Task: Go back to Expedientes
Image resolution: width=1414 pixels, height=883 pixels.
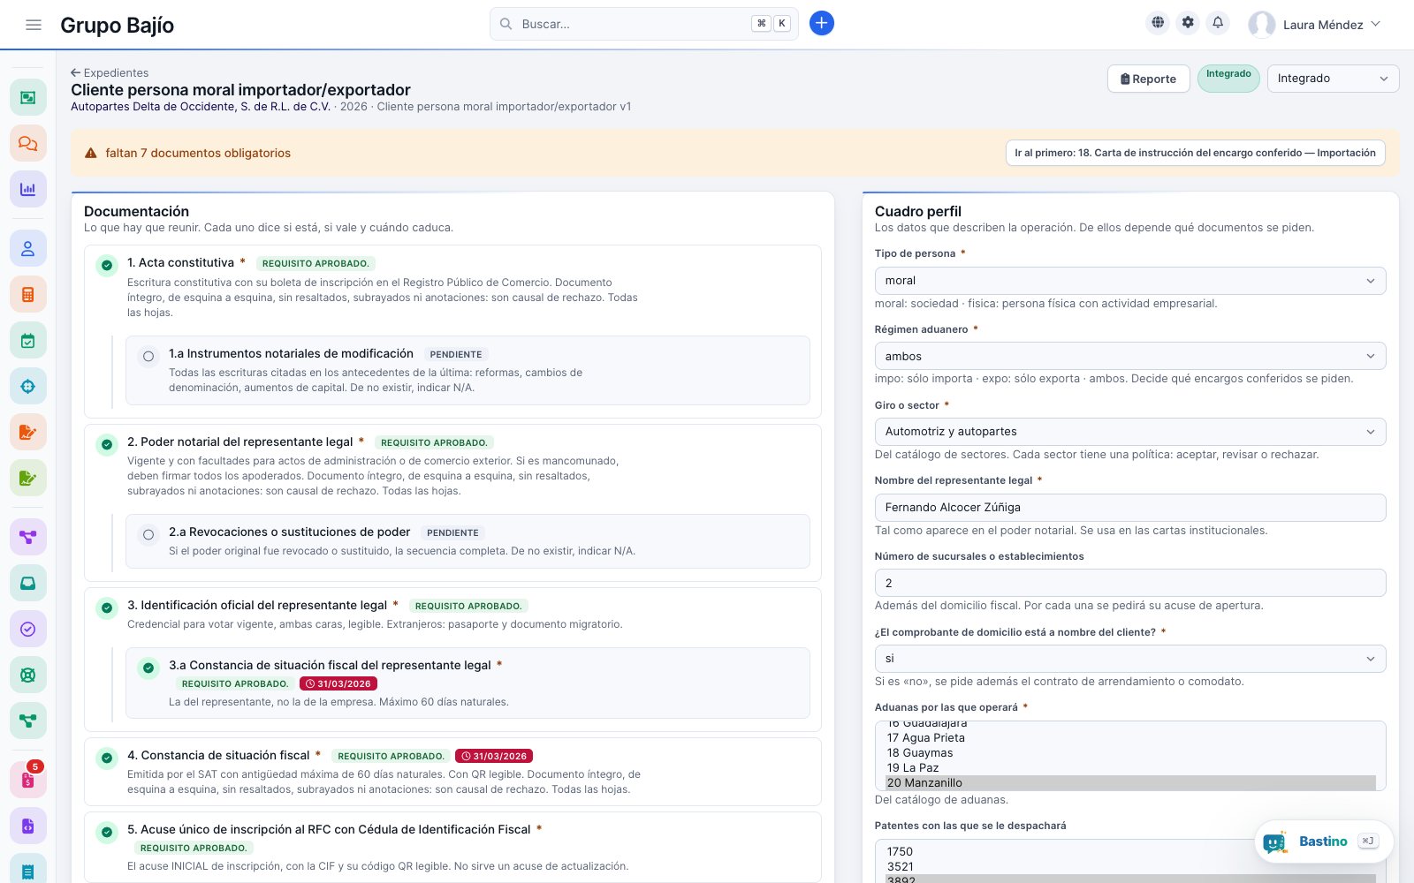Action: point(110,72)
